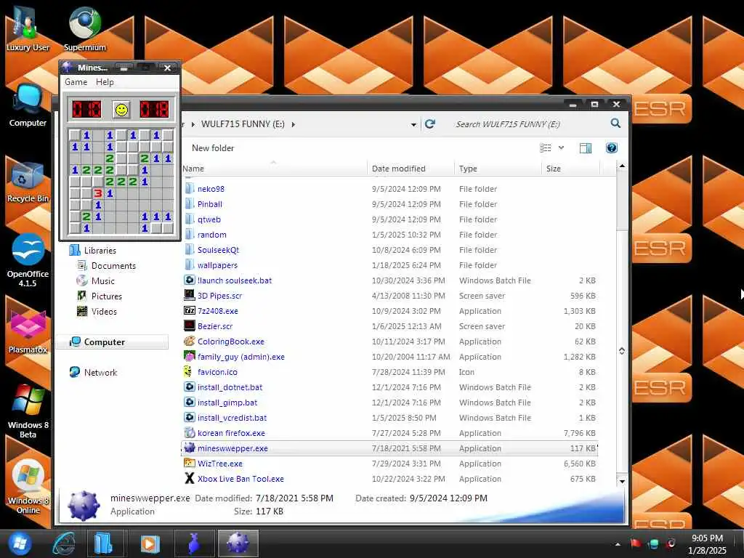This screenshot has height=558, width=744.
Task: Click the Libraries folder taskbar icon
Action: tap(104, 543)
